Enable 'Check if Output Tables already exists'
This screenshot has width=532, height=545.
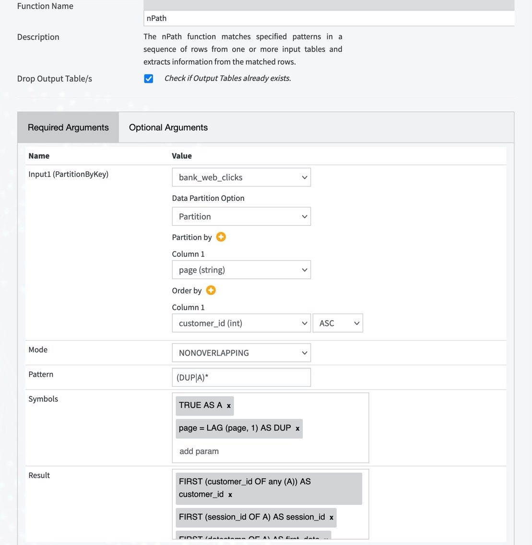pos(149,78)
